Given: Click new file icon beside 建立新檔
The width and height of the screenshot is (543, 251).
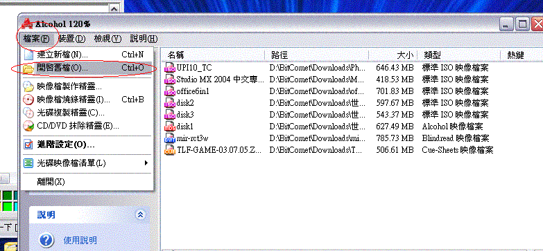Looking at the screenshot, I should [28, 55].
